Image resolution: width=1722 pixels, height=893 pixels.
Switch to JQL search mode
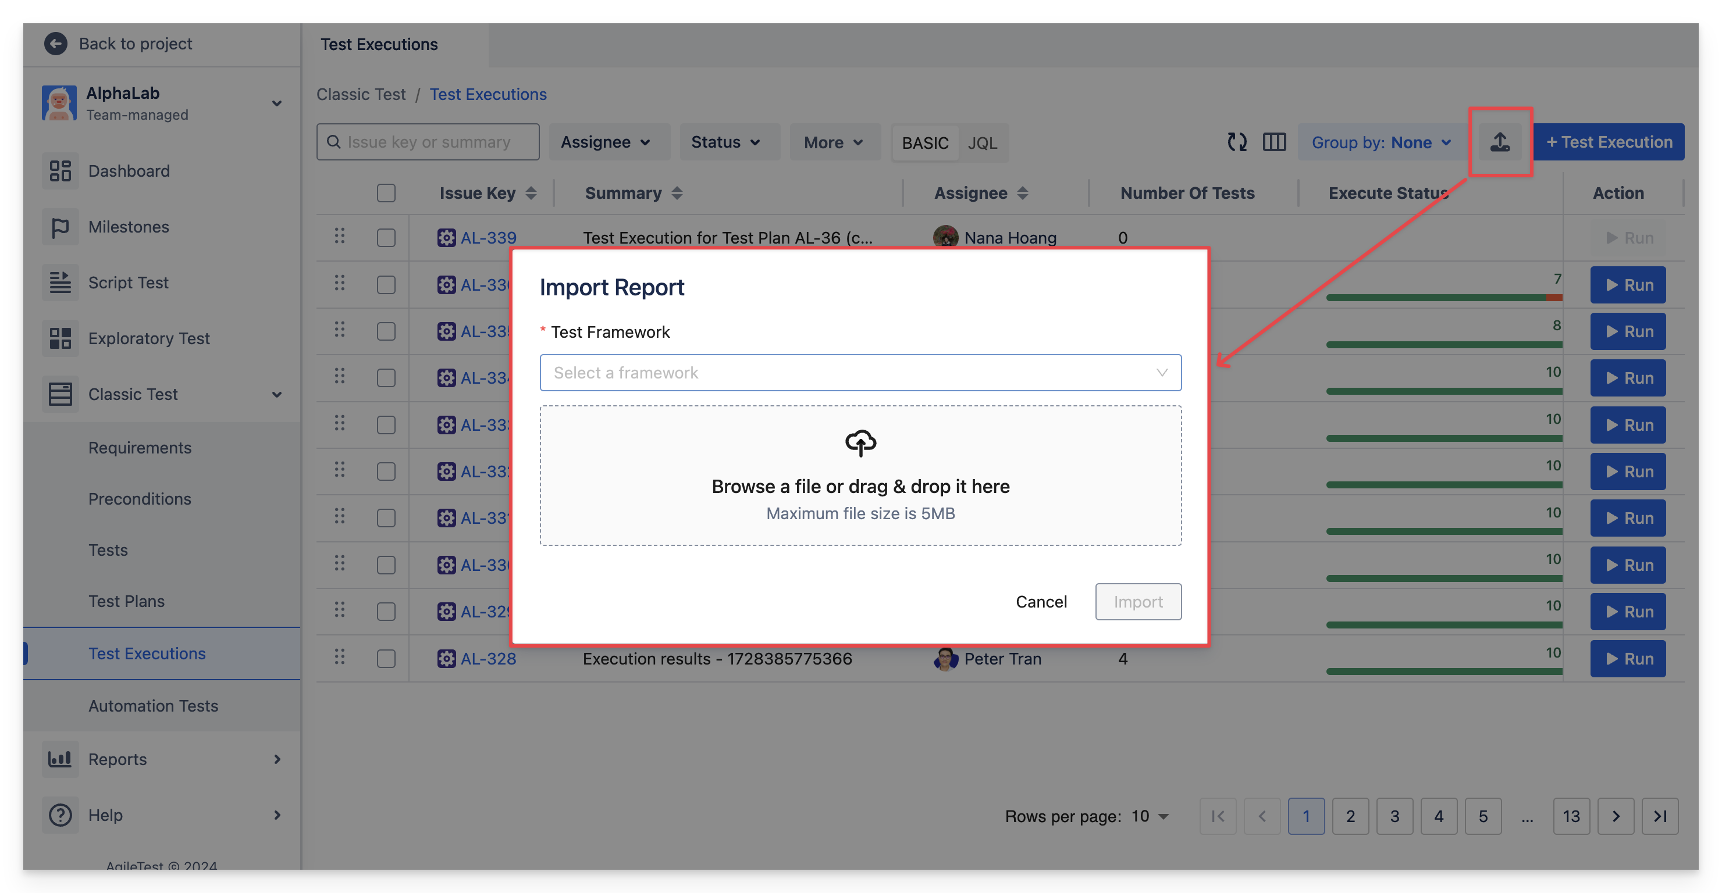[x=982, y=143]
